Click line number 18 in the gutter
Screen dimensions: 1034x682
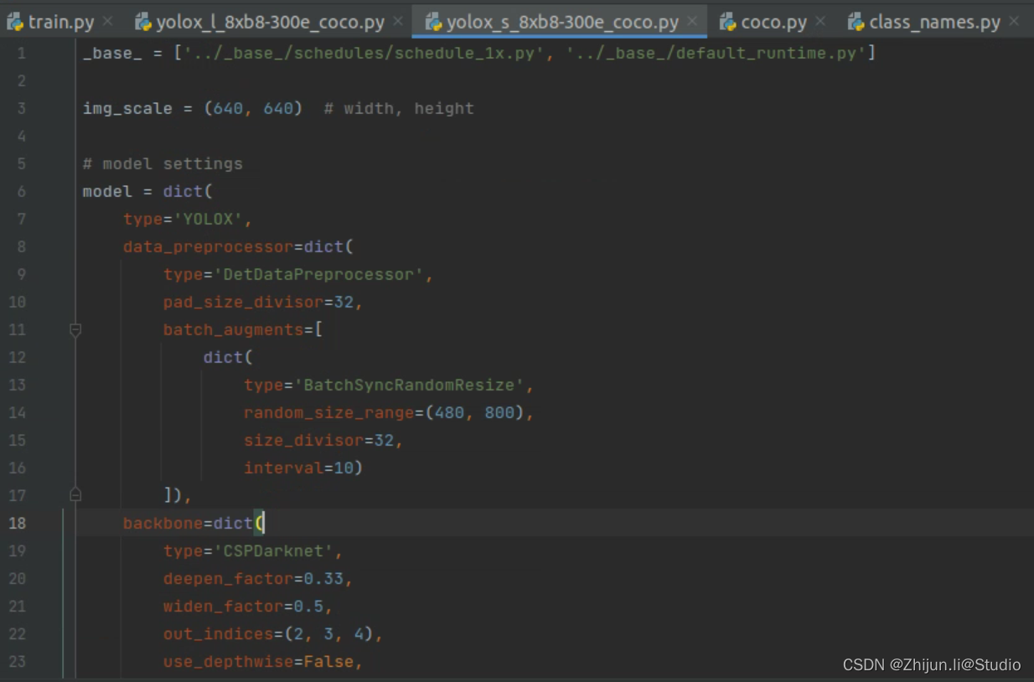(x=17, y=524)
